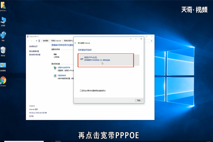Open the Troubleshoot problems link
This screenshot has width=213, height=142.
coord(62,75)
